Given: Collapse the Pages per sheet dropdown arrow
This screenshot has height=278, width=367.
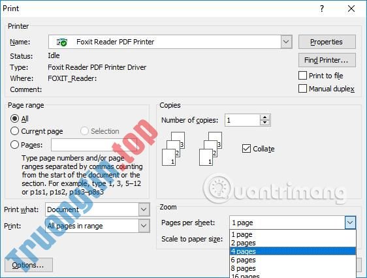Looking at the screenshot, I should coord(350,223).
